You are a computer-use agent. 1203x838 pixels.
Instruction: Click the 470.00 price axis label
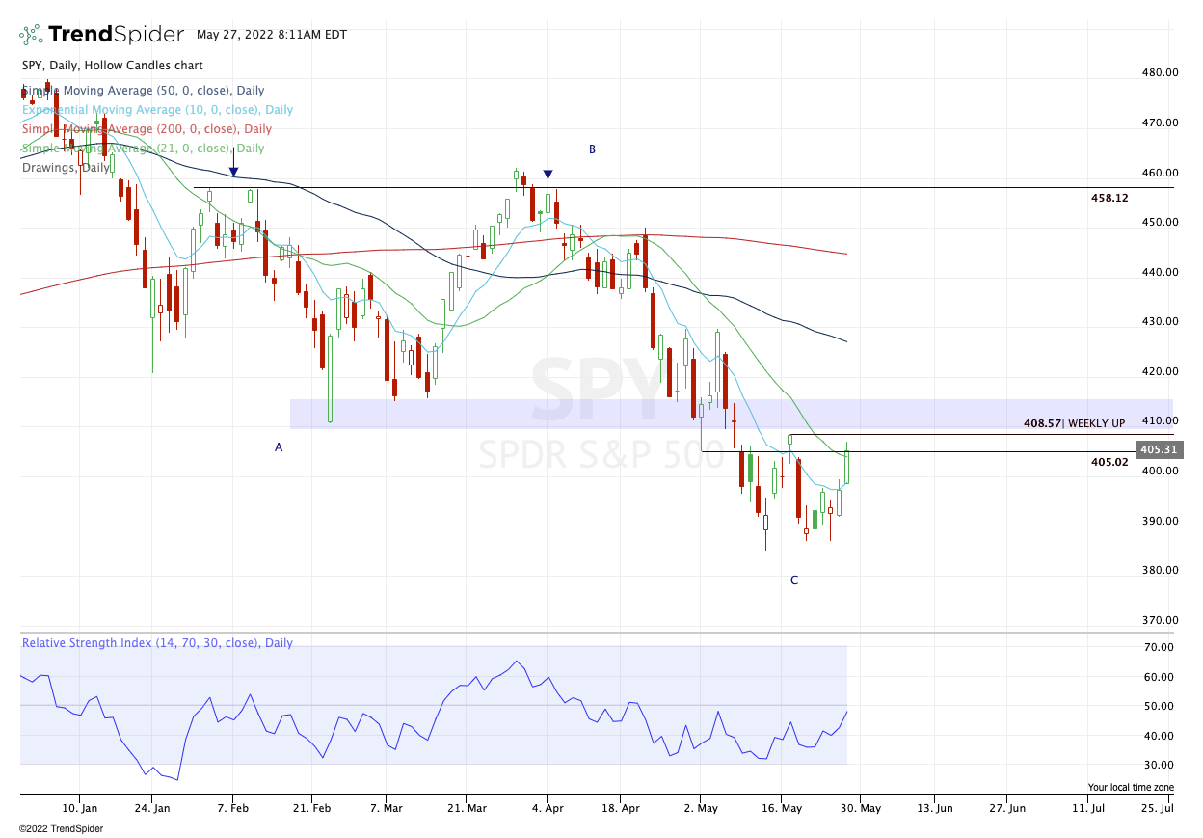[1160, 122]
